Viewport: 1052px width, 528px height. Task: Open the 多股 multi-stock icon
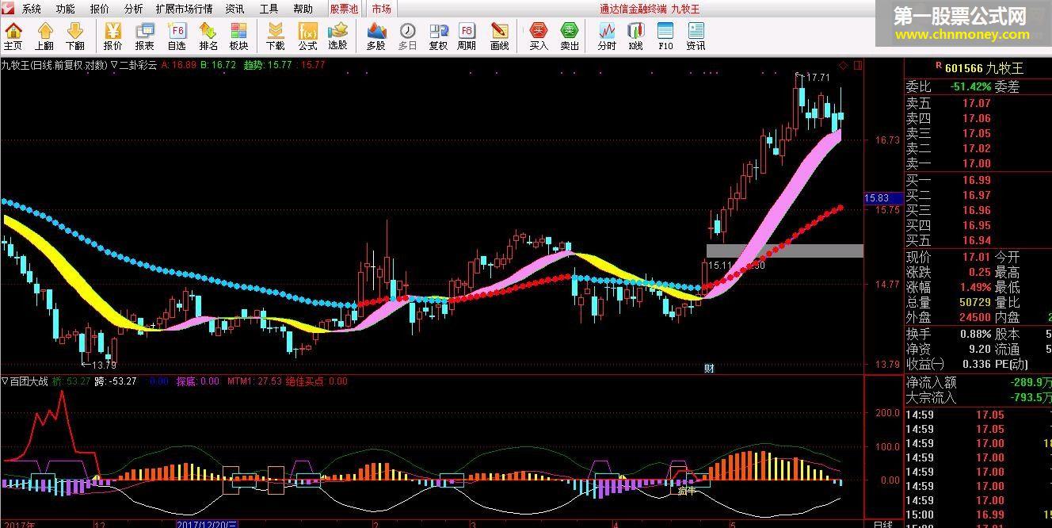pyautogui.click(x=376, y=36)
